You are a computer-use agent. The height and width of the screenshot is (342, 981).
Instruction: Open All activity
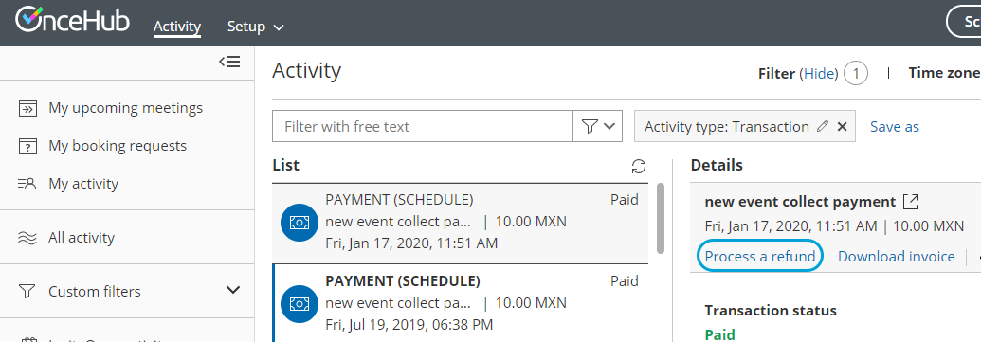coord(82,238)
